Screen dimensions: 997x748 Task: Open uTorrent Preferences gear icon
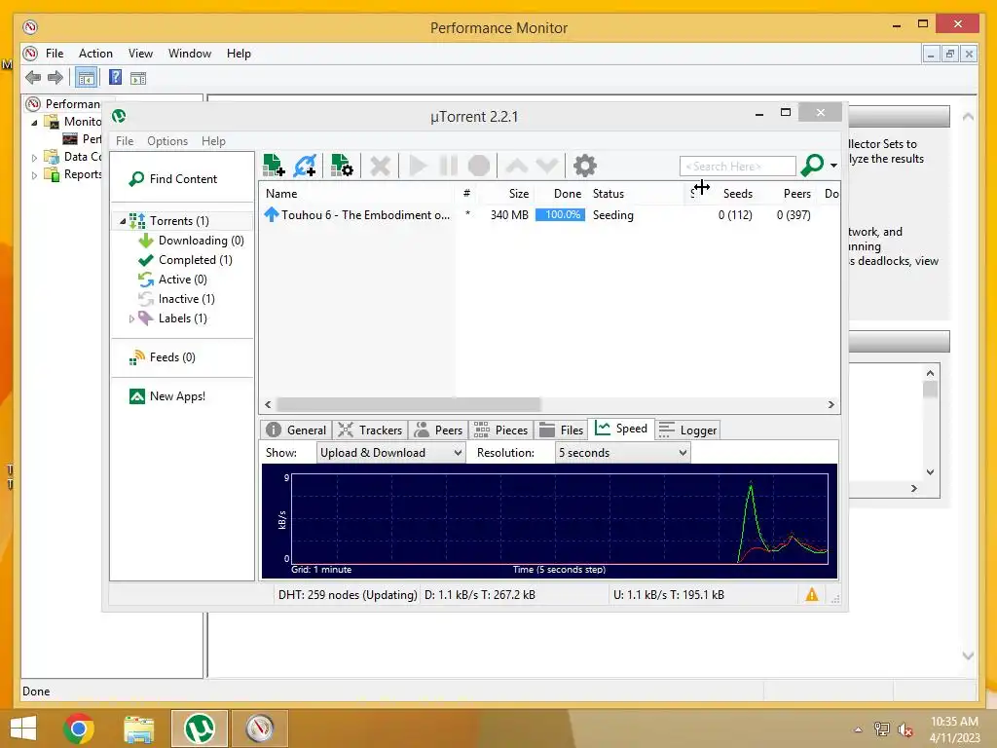tap(584, 166)
